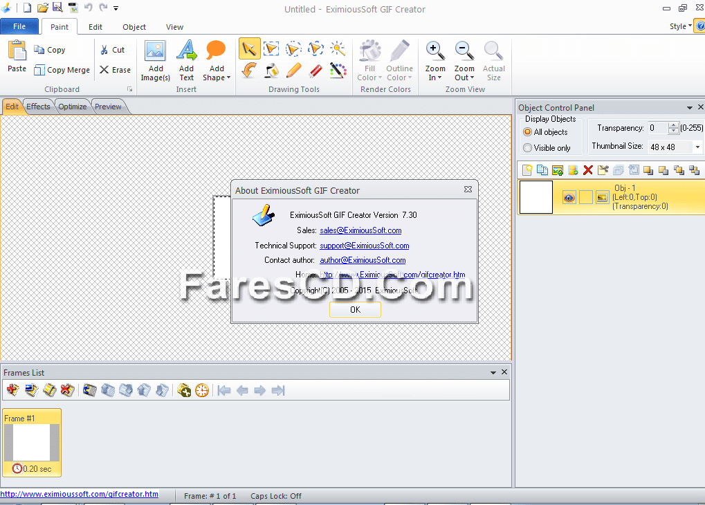Click cut-object scissors icon in Object panel
Viewport: 705px width, 505px height.
[x=603, y=170]
